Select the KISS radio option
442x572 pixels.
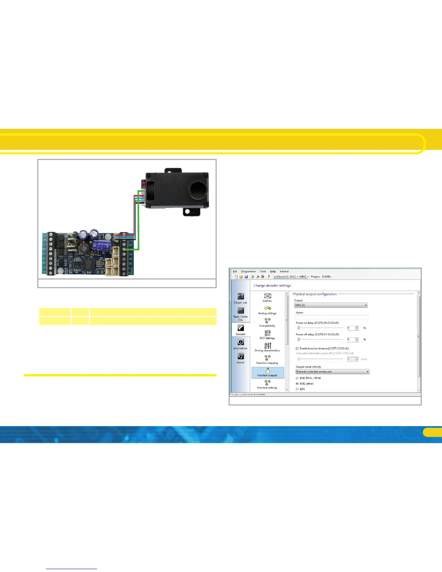[298, 389]
